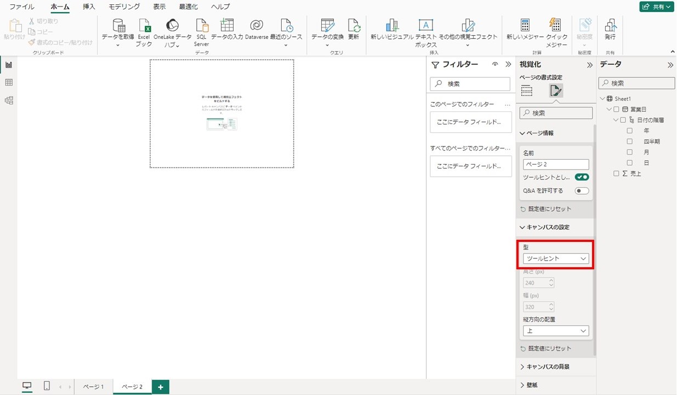
Task: Click the Dataverse icon in ribbon
Action: pos(256,27)
